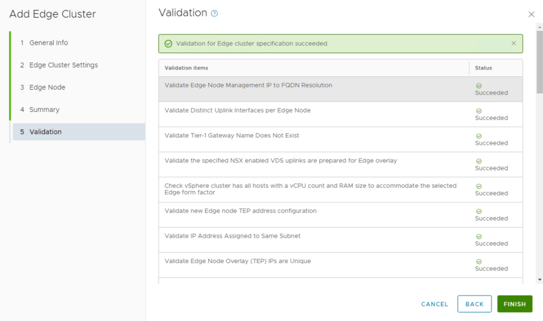Click the success checkmark icon in banner

(x=168, y=44)
